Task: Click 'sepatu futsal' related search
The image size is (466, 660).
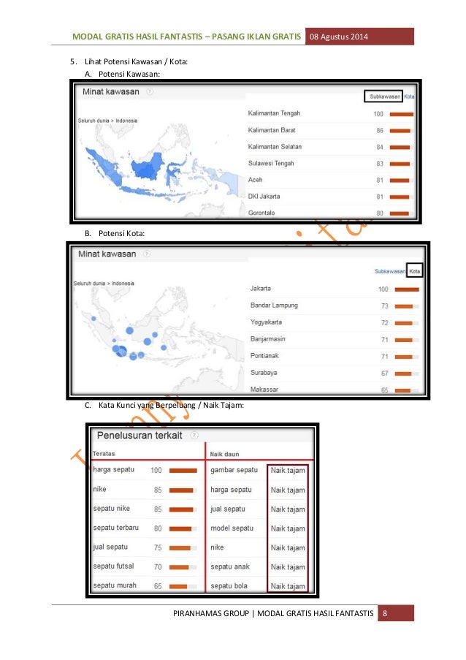Action: coord(113,566)
